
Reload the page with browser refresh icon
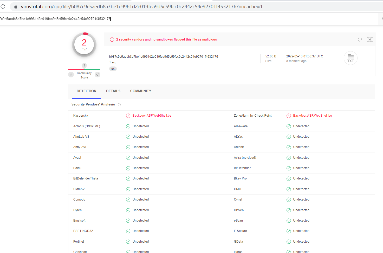[3, 6]
